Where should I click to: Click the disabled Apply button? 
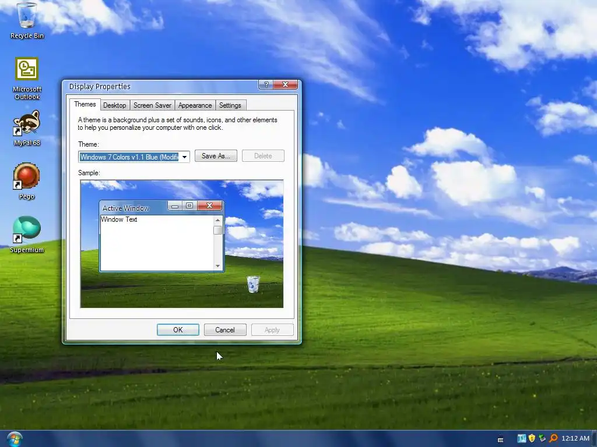click(272, 330)
